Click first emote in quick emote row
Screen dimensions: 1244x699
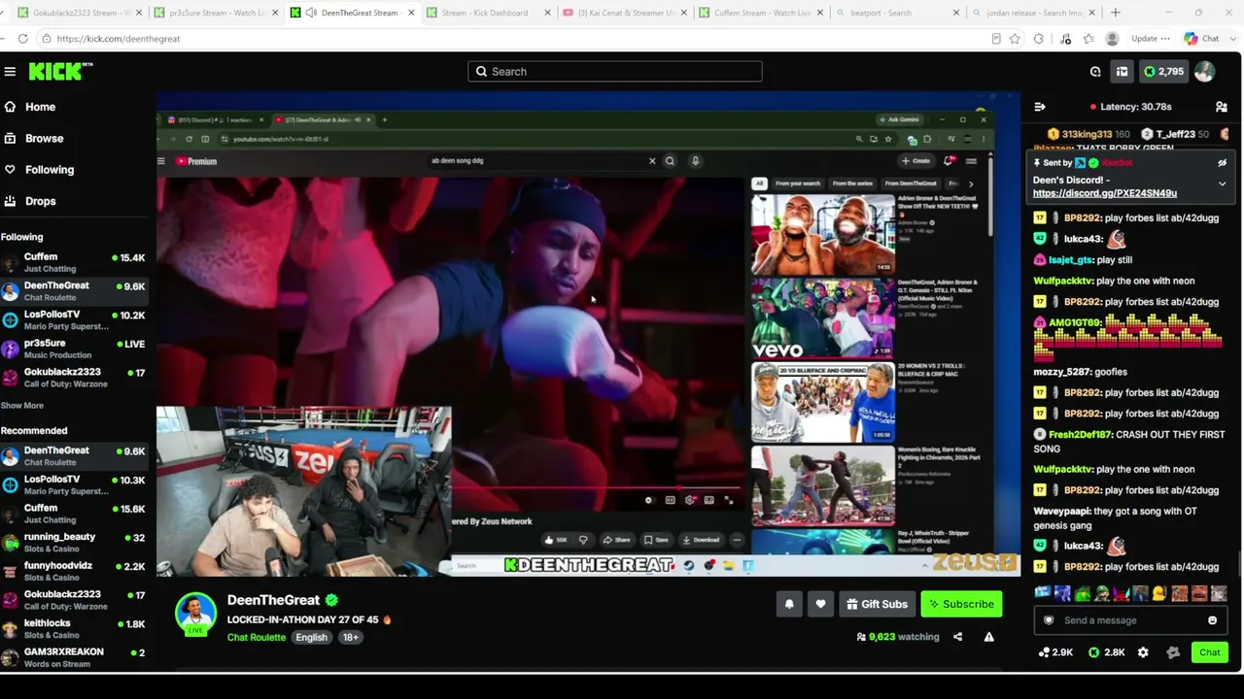[x=1043, y=593]
